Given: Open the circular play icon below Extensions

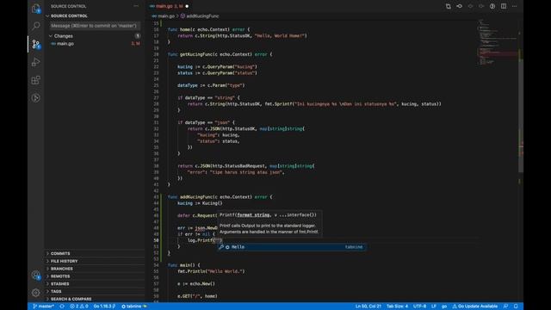Looking at the screenshot, I should point(36,97).
